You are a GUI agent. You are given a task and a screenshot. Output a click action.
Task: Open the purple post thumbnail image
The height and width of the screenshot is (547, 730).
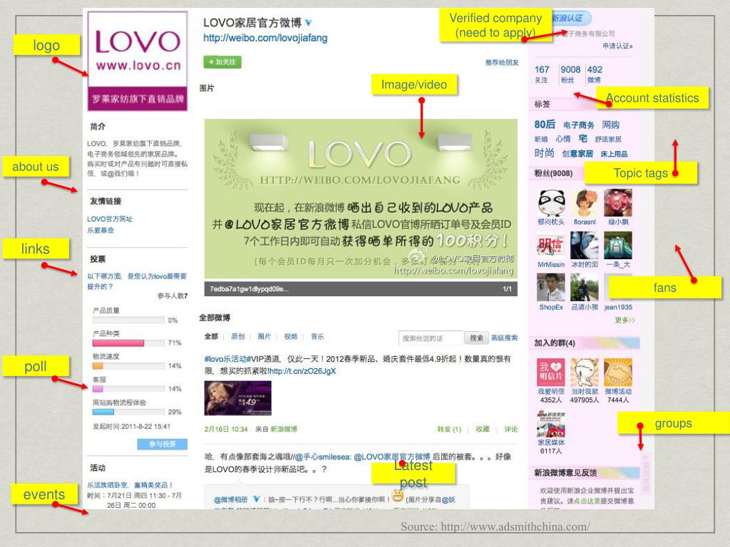238,398
